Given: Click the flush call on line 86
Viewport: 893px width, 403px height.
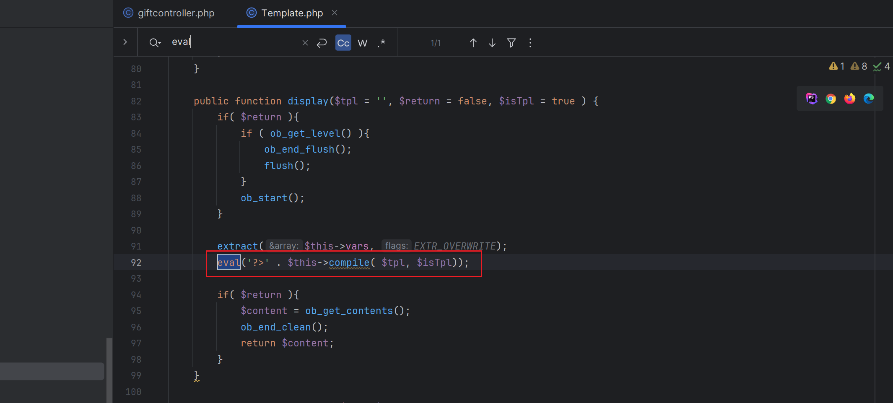Looking at the screenshot, I should pos(278,166).
